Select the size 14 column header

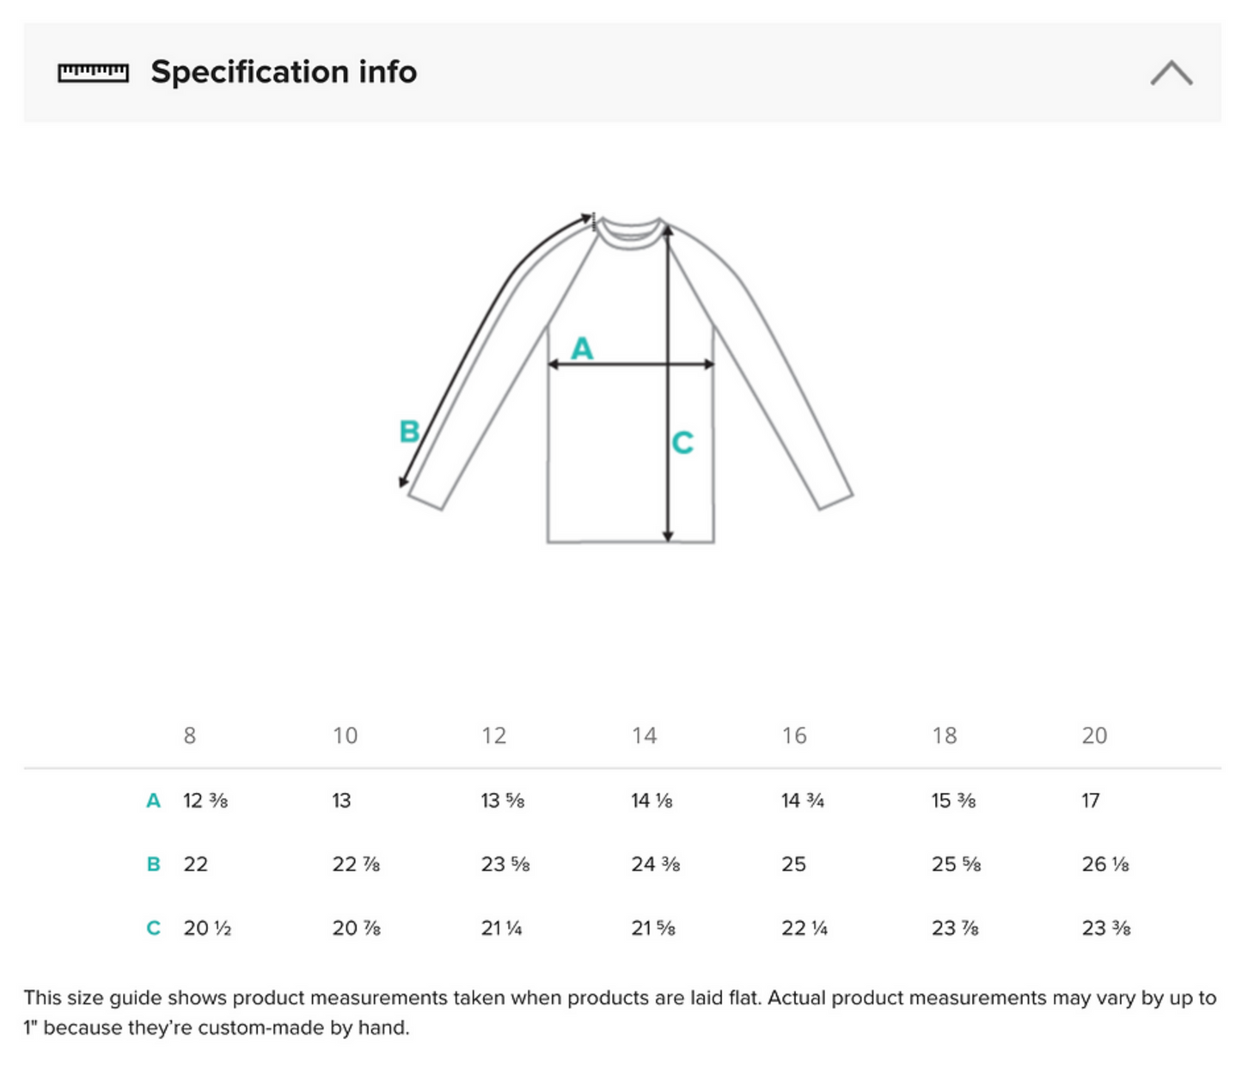pyautogui.click(x=644, y=735)
